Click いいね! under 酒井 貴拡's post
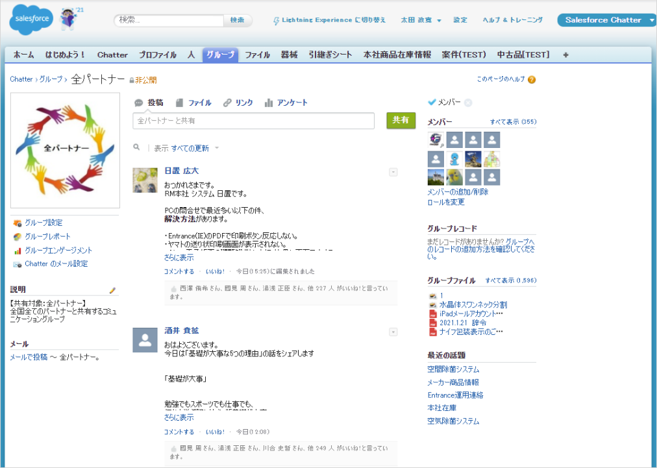The width and height of the screenshot is (657, 468). [216, 432]
